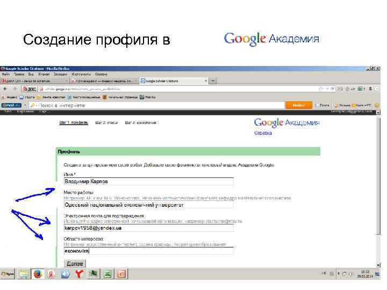Bookmark page with the star icon
Screen dimensions: 387x290
321,89
